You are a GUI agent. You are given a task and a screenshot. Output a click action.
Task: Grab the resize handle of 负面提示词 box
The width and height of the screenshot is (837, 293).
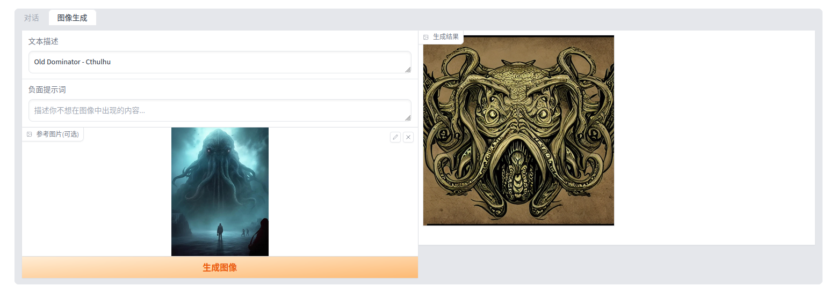408,118
